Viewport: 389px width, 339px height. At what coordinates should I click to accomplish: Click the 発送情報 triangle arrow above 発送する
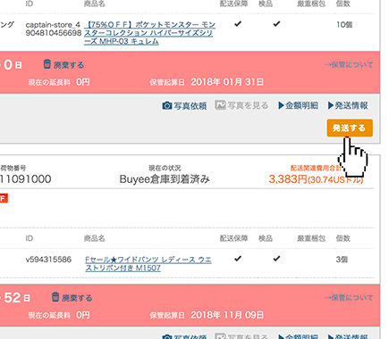coord(331,105)
